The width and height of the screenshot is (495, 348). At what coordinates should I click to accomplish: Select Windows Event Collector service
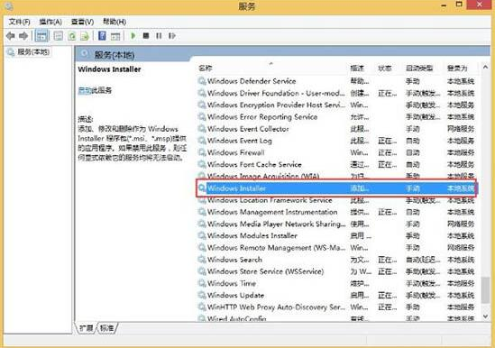(x=336, y=129)
